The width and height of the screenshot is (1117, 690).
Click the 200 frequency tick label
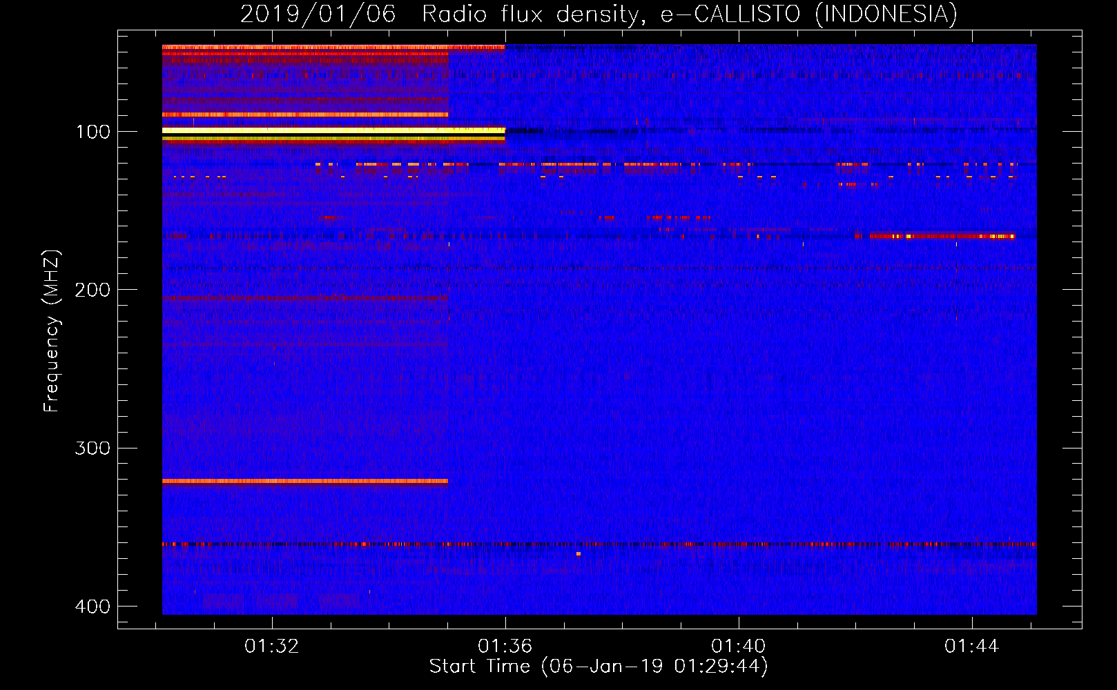coord(93,290)
